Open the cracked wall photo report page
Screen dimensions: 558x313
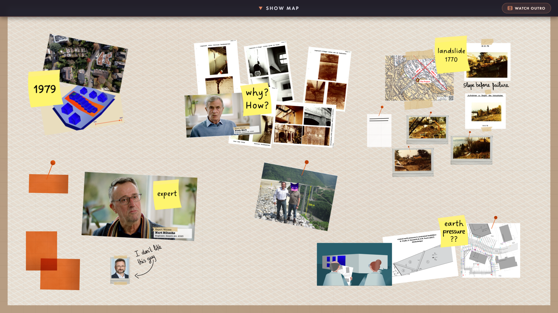[x=217, y=67]
